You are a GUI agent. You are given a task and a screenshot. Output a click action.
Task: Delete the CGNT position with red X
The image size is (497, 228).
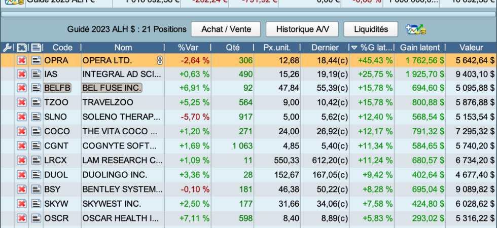pyautogui.click(x=21, y=146)
